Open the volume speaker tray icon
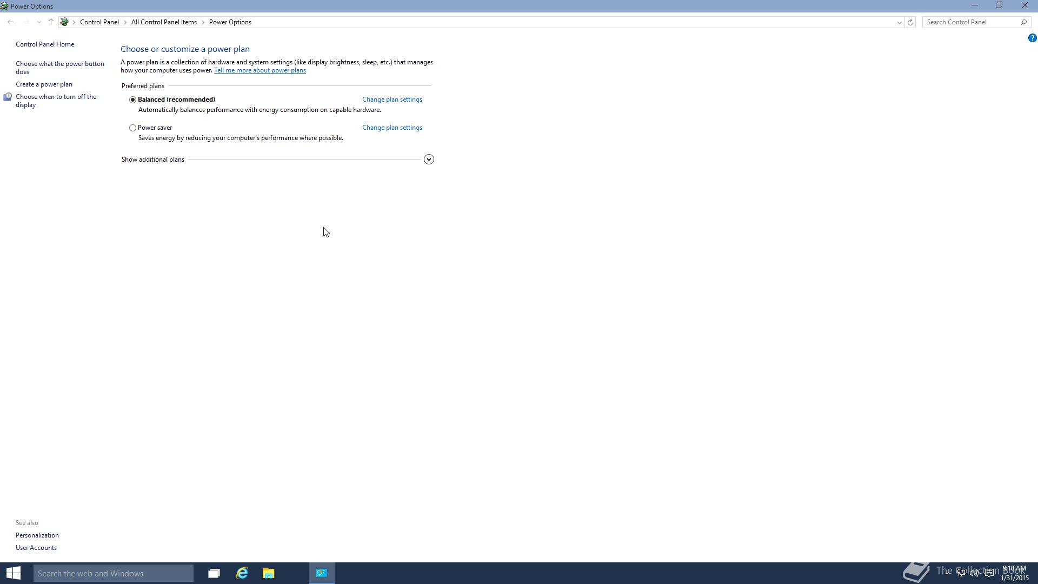The image size is (1038, 584). pyautogui.click(x=975, y=573)
